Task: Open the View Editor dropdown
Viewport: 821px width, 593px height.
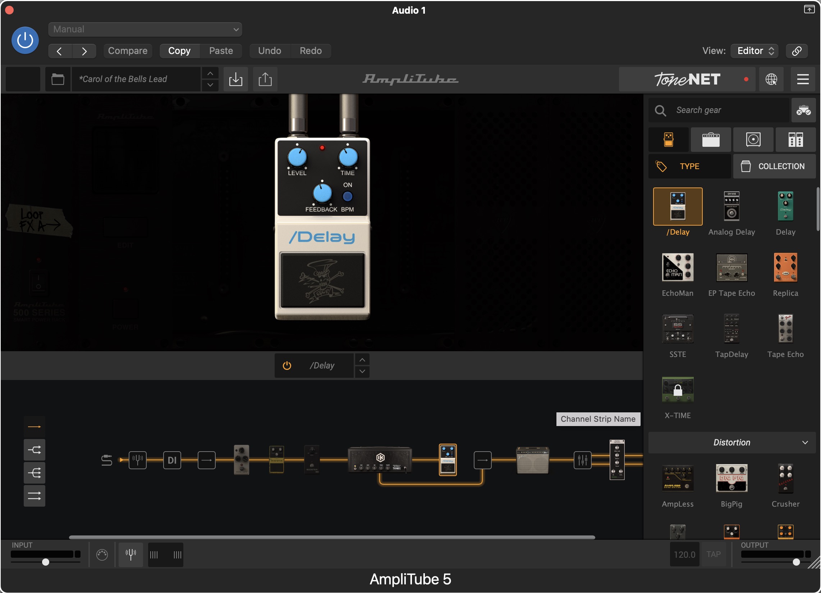Action: pos(755,51)
